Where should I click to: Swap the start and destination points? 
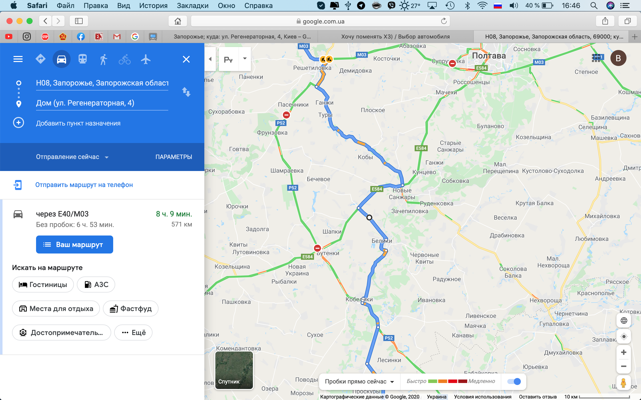[x=186, y=92]
